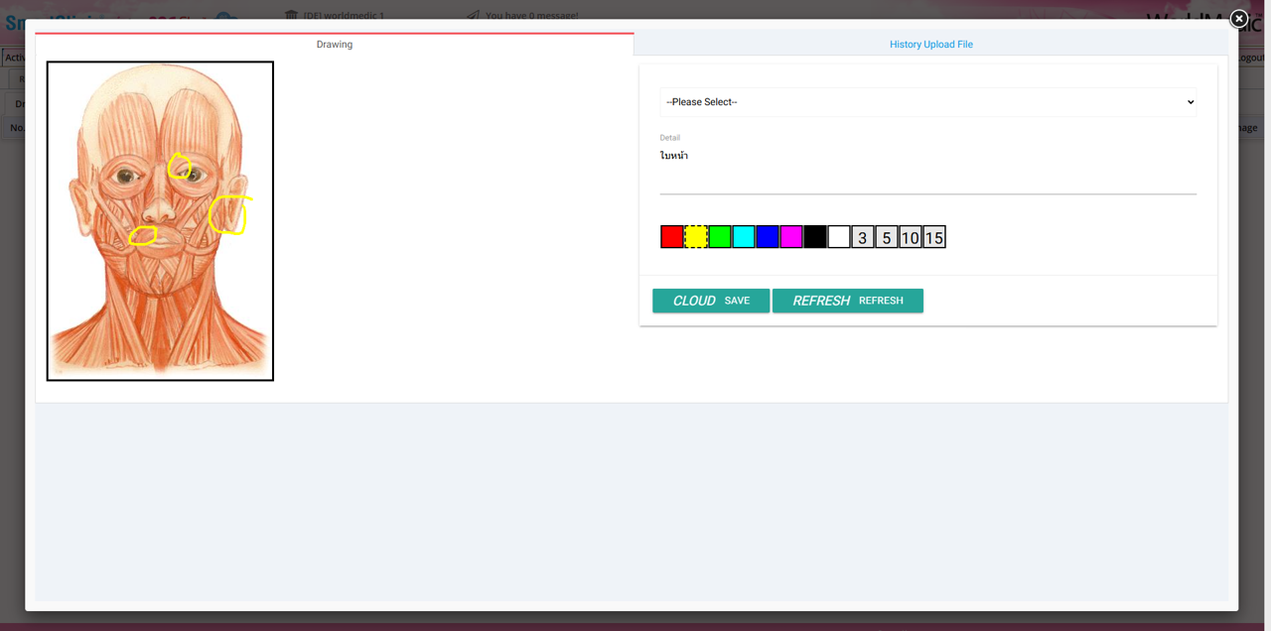
Task: Select the black drawing color
Action: click(815, 237)
